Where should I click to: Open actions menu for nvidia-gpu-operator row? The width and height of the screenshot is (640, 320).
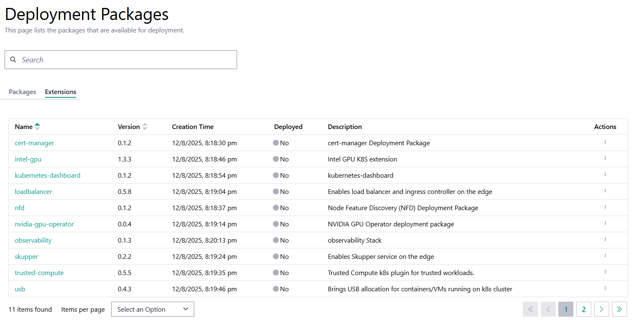point(605,223)
